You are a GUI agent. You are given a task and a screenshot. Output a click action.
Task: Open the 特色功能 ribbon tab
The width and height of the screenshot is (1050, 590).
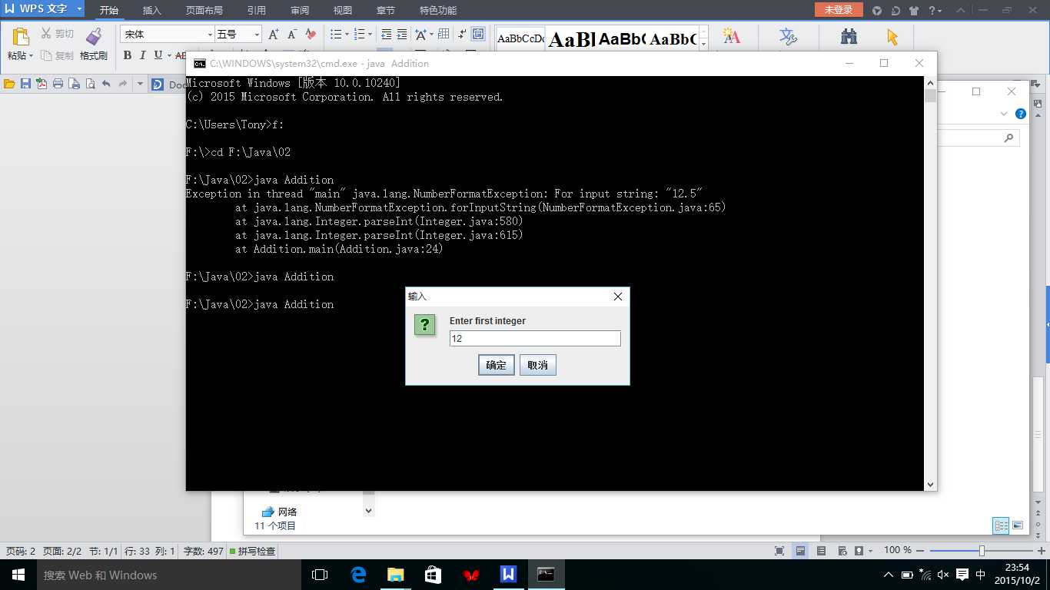438,11
